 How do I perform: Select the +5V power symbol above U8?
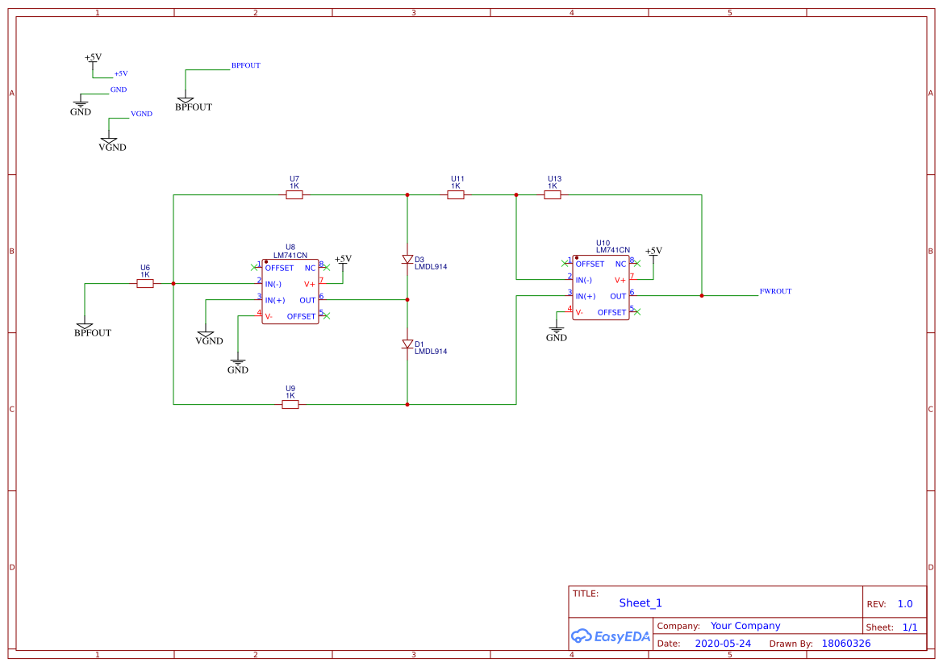(341, 260)
